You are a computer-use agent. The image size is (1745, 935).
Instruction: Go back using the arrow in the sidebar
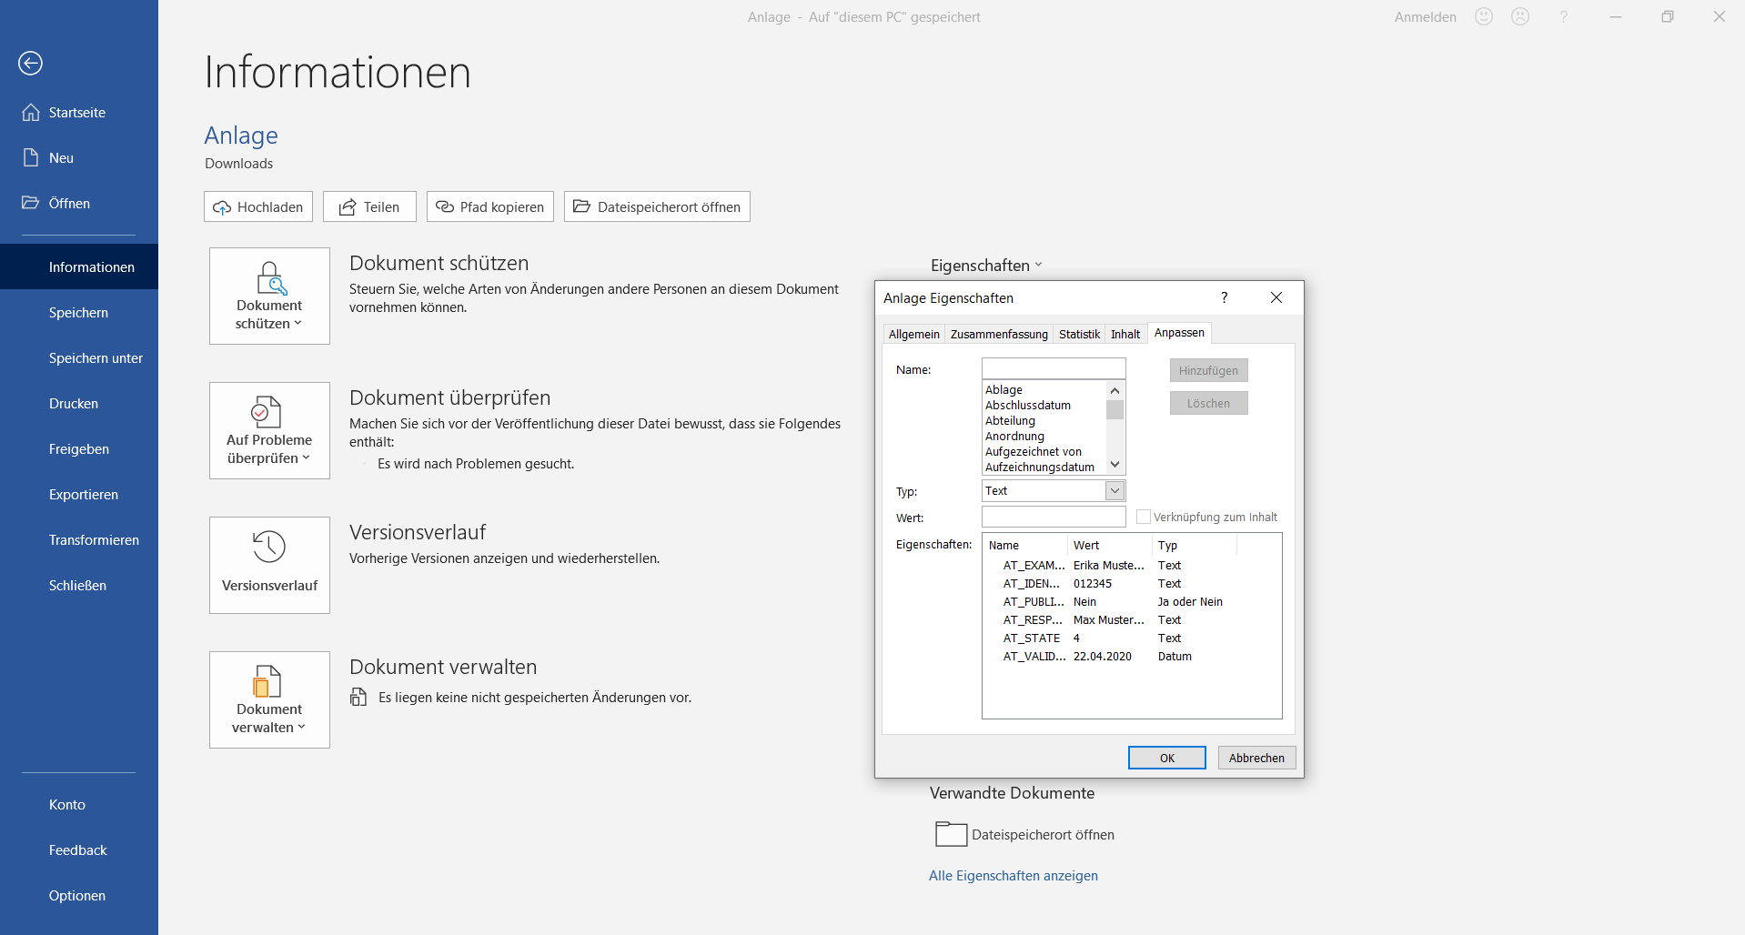pyautogui.click(x=31, y=63)
